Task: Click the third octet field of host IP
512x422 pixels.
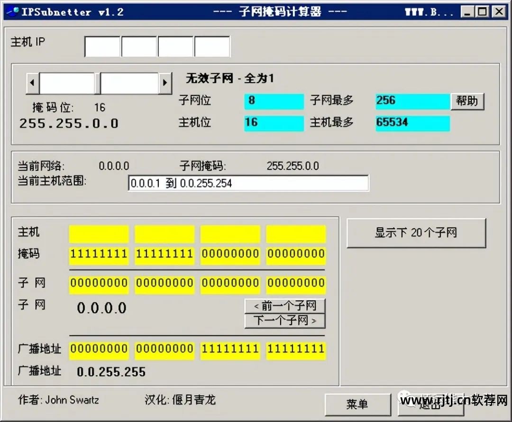Action: pyautogui.click(x=175, y=47)
